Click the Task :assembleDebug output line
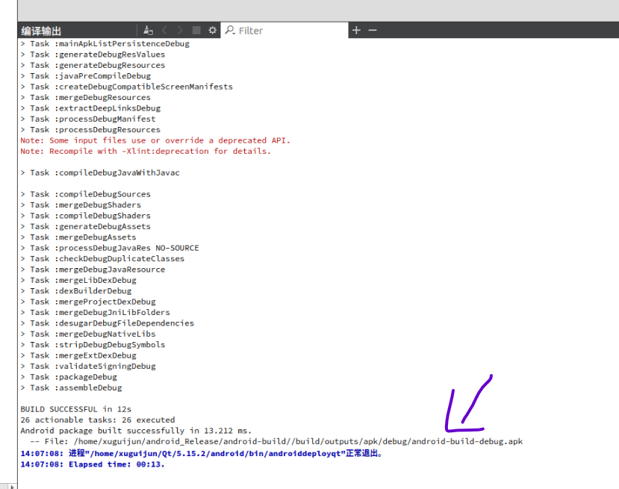Screen dimensions: 619x489 click(72, 387)
